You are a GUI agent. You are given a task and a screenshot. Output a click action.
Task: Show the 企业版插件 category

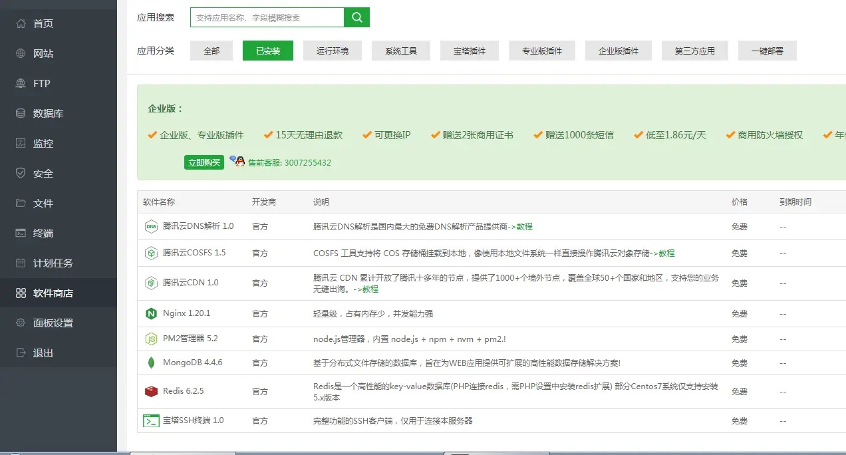(619, 51)
